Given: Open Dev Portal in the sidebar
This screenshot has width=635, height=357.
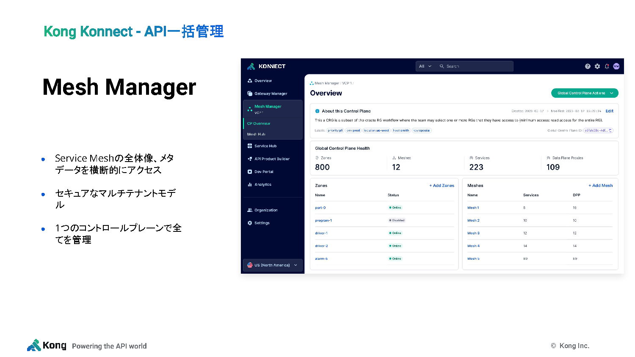Looking at the screenshot, I should tap(264, 172).
